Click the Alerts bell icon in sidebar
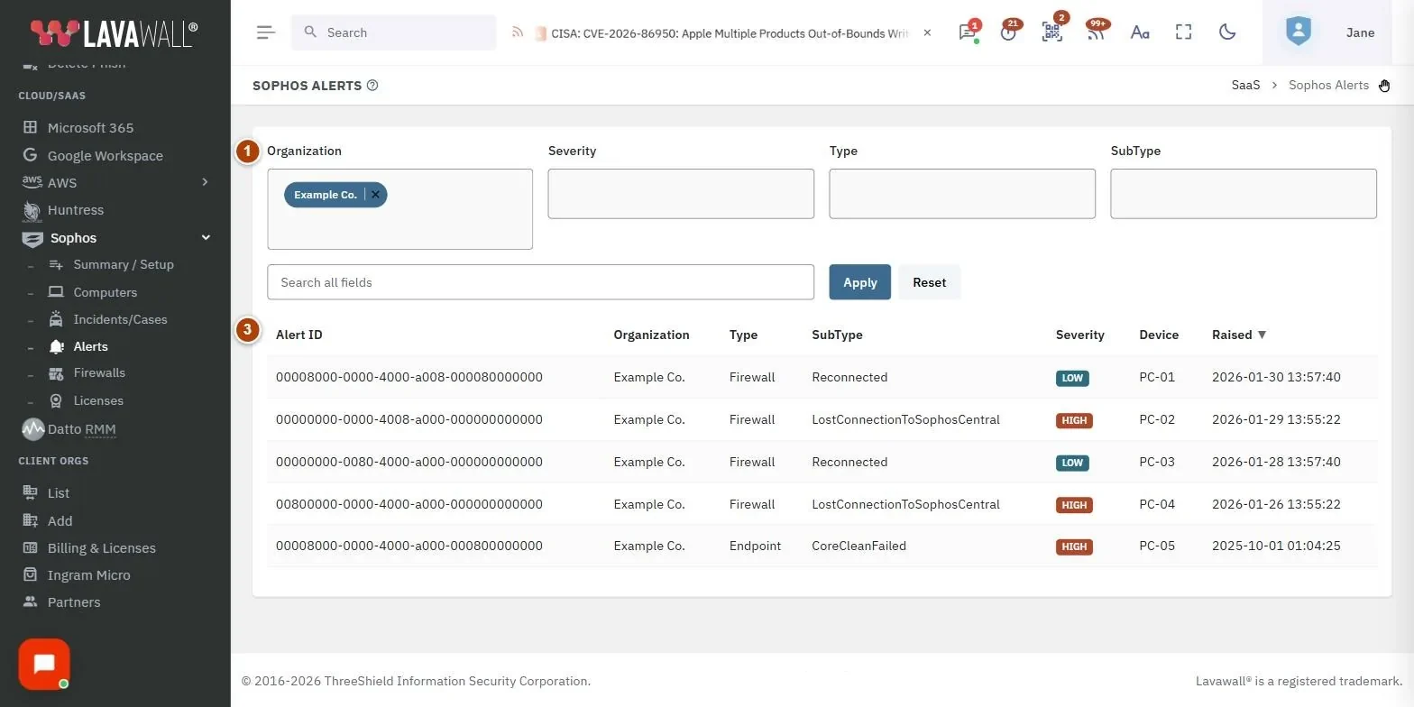 (x=56, y=346)
